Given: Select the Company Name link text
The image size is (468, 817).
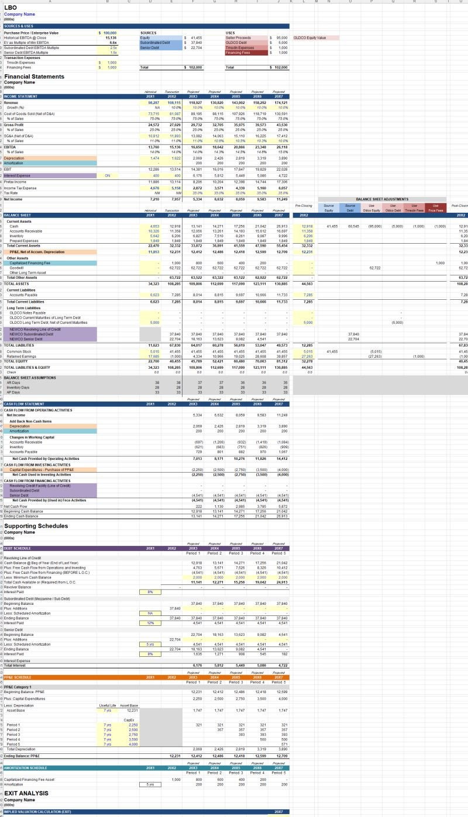Looking at the screenshot, I should [19, 13].
